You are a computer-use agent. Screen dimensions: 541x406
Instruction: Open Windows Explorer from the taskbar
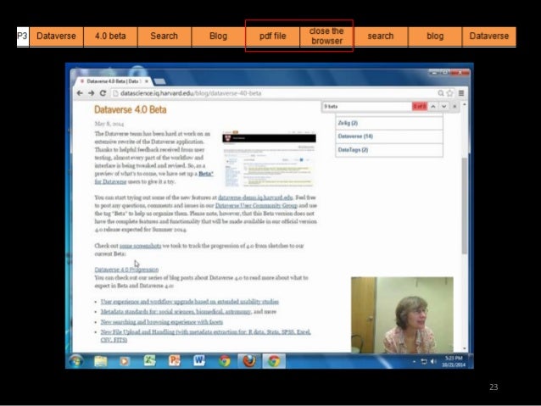(x=100, y=361)
